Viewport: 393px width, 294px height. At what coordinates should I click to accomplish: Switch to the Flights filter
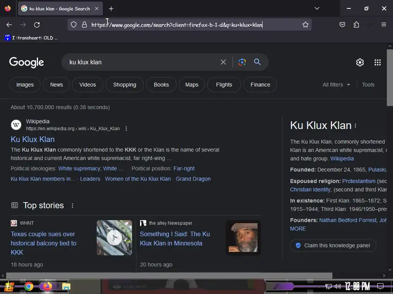(x=224, y=85)
